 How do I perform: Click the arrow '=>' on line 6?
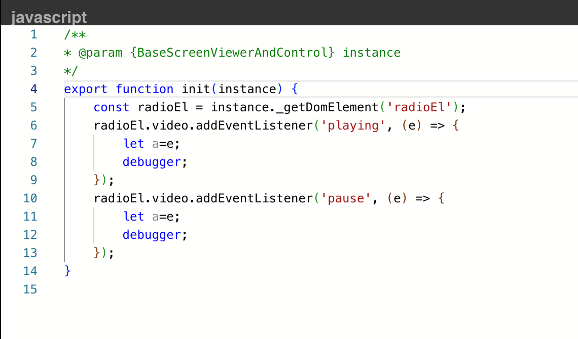437,125
